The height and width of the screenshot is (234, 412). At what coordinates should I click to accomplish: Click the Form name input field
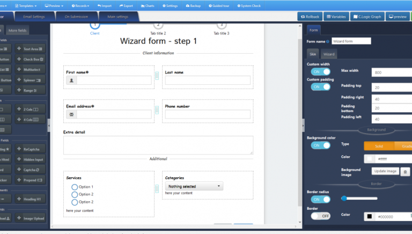click(x=351, y=41)
